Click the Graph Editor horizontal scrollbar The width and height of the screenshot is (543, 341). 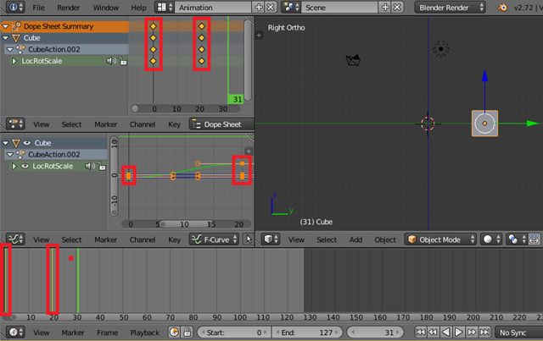point(186,224)
